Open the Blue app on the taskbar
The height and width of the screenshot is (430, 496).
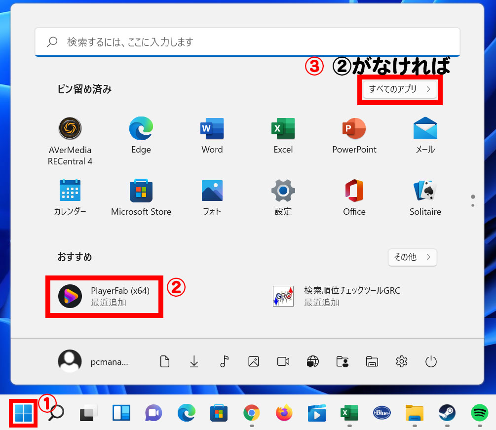pyautogui.click(x=382, y=413)
